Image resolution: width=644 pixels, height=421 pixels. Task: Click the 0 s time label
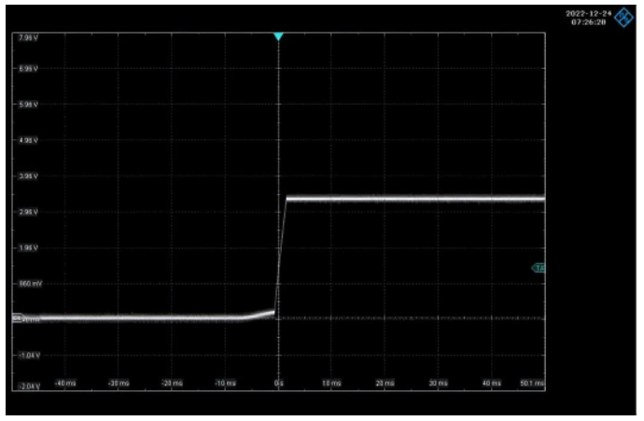pyautogui.click(x=278, y=383)
